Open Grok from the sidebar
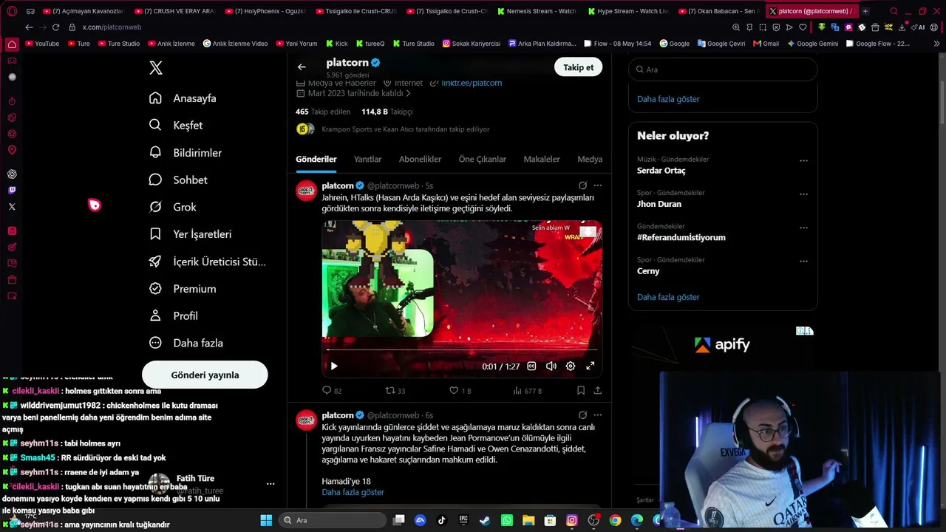 pos(172,207)
